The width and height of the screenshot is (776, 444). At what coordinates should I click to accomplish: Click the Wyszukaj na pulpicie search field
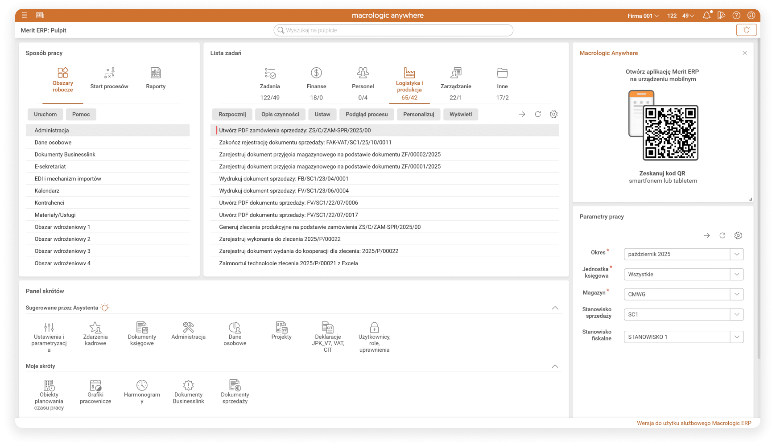point(393,30)
